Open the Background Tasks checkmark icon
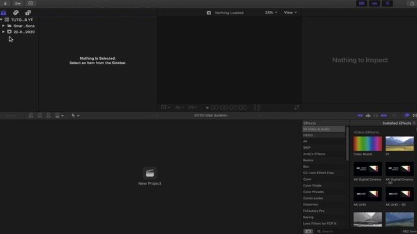The width and height of the screenshot is (417, 234). pyautogui.click(x=31, y=3)
